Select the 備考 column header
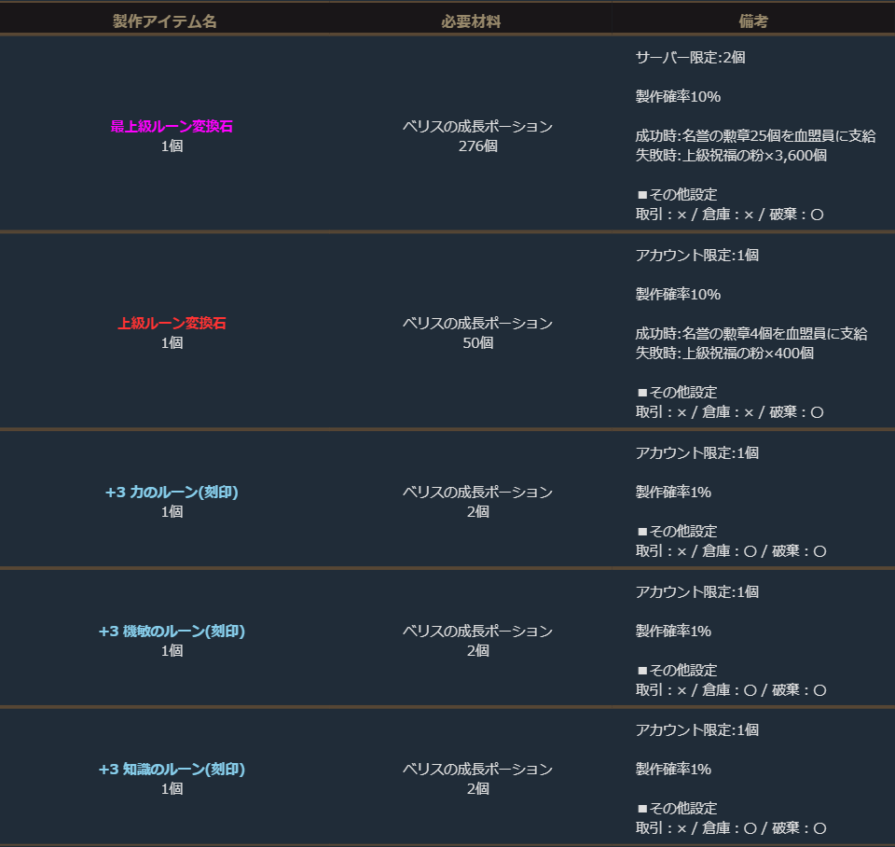 tap(753, 21)
